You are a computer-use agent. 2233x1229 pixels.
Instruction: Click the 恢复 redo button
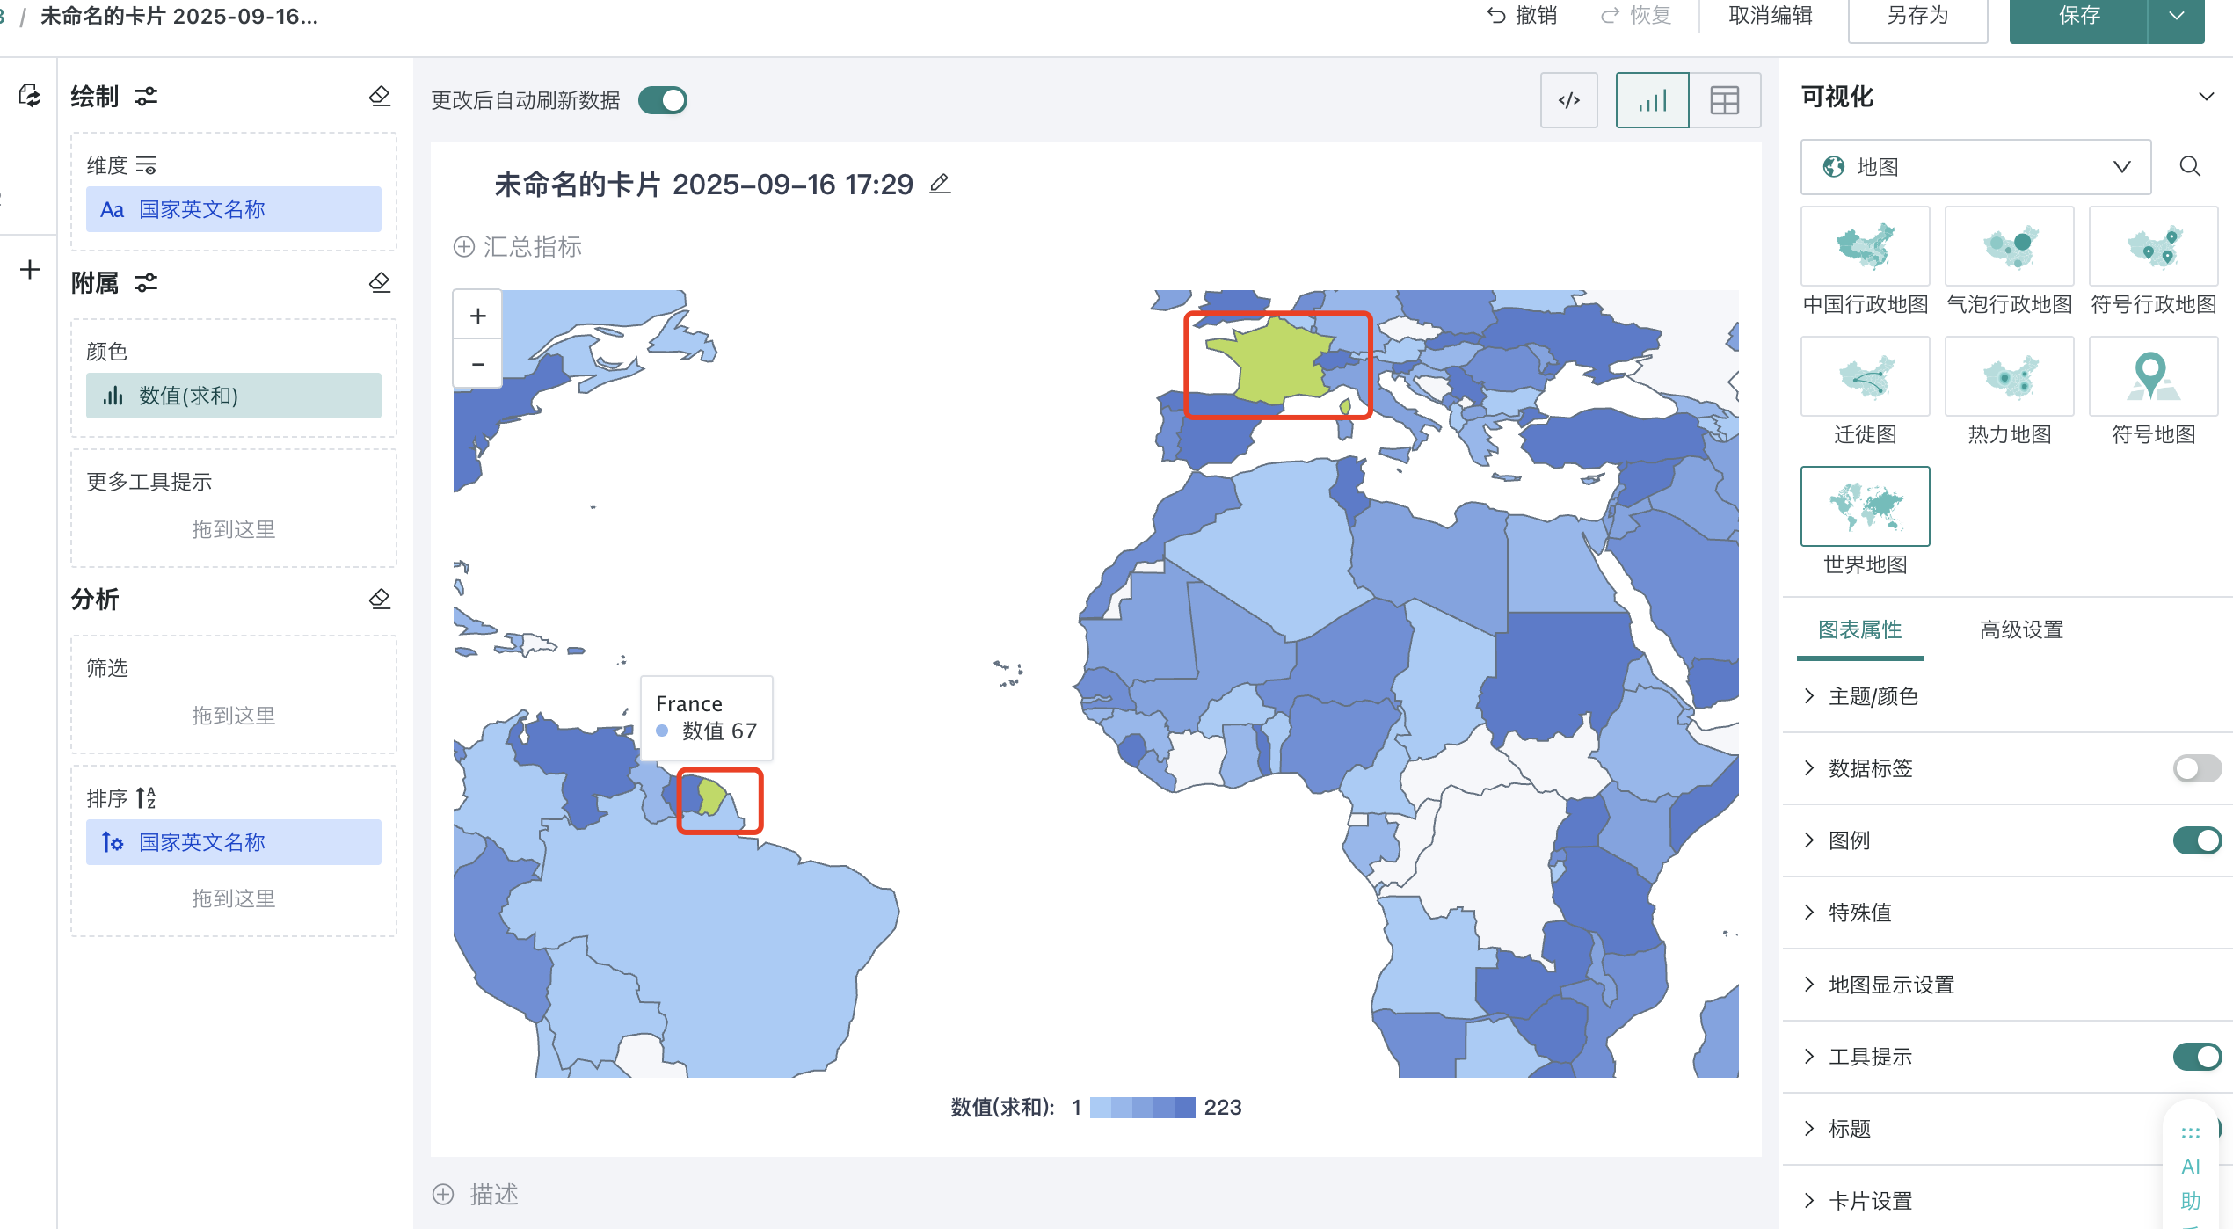1635,16
